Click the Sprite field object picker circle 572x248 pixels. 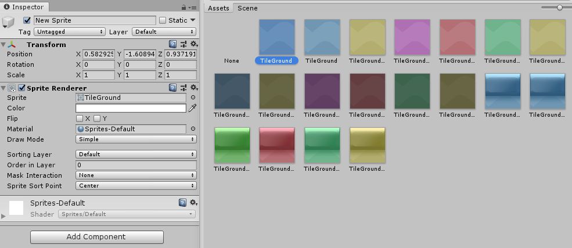click(x=193, y=98)
